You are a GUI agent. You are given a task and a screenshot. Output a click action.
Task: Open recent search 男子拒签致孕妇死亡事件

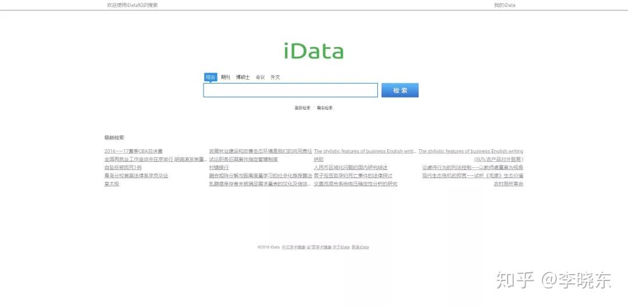click(353, 175)
